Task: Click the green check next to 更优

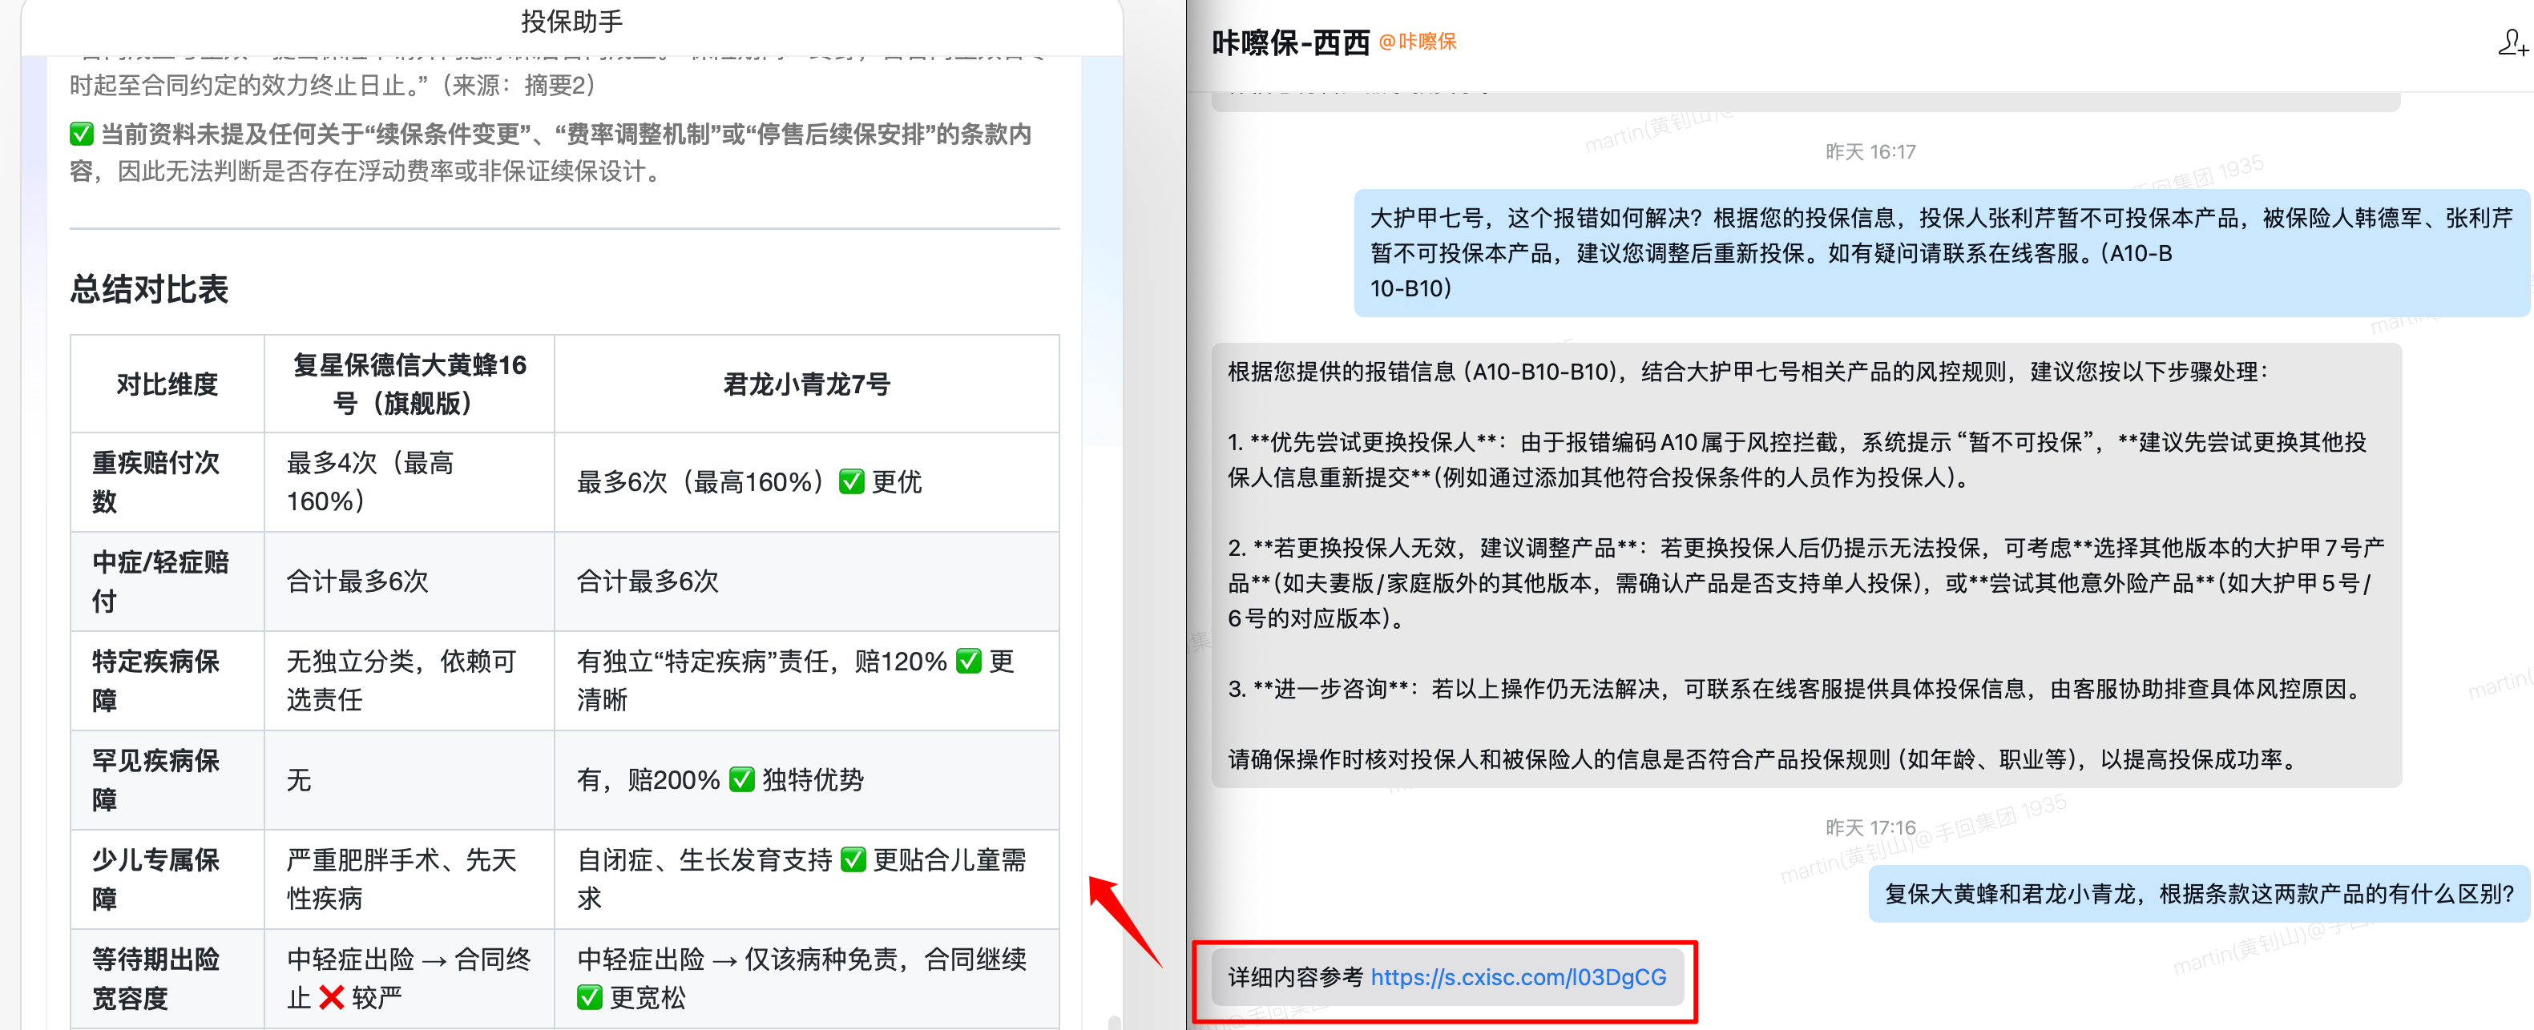Action: point(851,481)
